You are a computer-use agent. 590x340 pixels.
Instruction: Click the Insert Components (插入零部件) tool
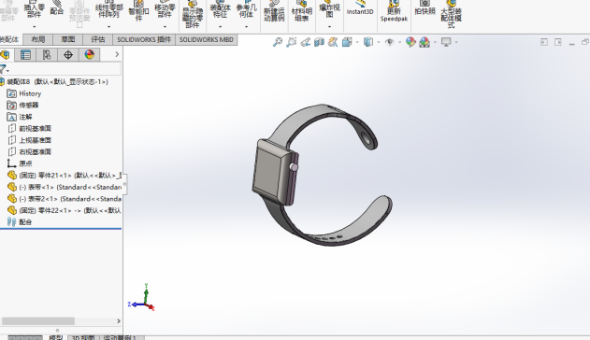click(34, 9)
